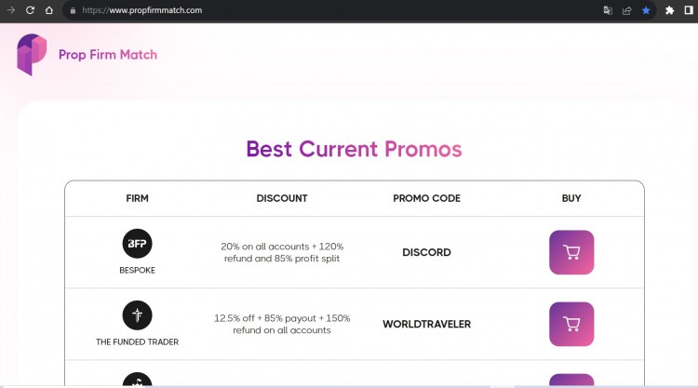
Task: Click the DISCOUNT column header
Action: (281, 198)
